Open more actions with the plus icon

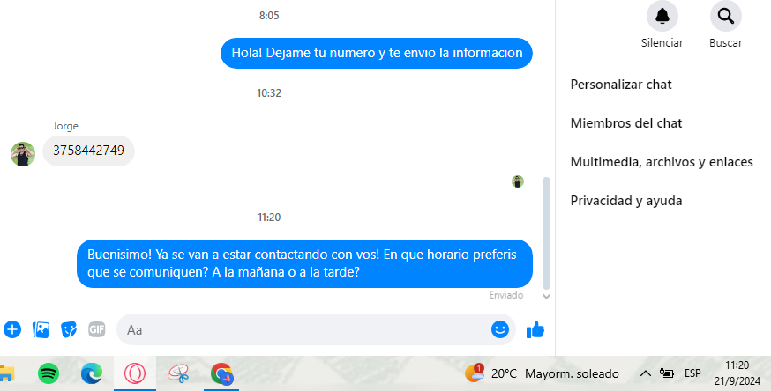click(12, 329)
